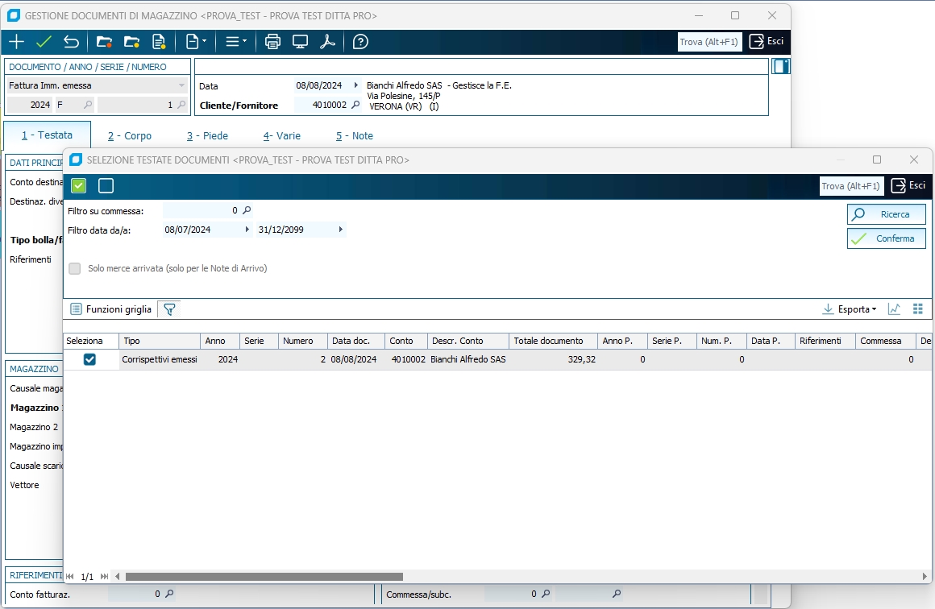935x609 pixels.
Task: Click folder icon with red dot
Action: tap(104, 42)
